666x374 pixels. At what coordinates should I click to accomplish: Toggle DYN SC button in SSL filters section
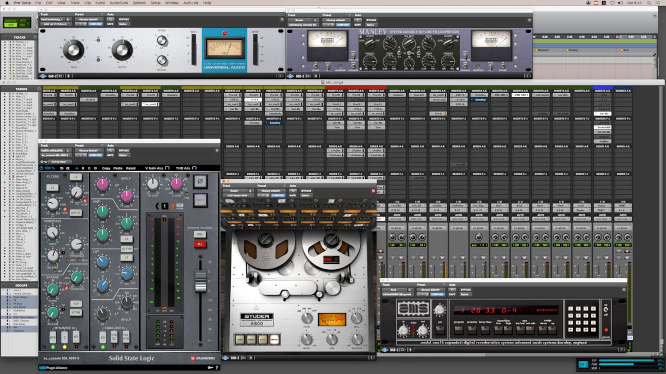(76, 213)
